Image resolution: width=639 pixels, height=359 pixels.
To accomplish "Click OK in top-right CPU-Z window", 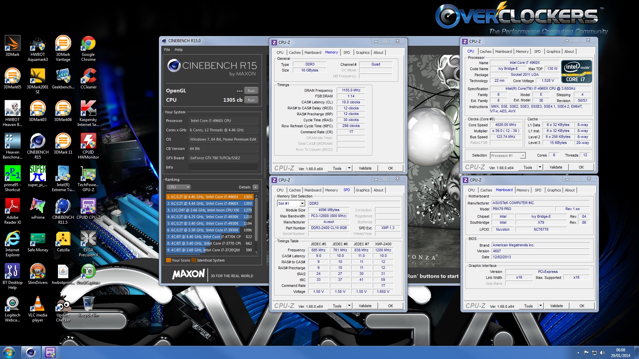I will [x=581, y=167].
